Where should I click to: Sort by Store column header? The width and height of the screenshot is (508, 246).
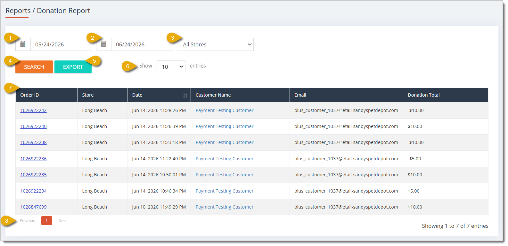pos(102,95)
